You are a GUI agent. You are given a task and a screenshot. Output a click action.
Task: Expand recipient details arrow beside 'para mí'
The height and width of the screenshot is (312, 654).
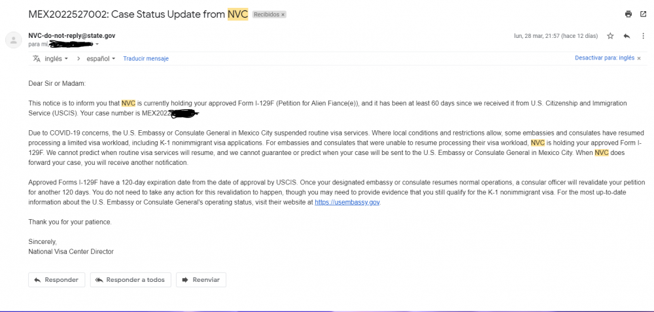click(97, 44)
